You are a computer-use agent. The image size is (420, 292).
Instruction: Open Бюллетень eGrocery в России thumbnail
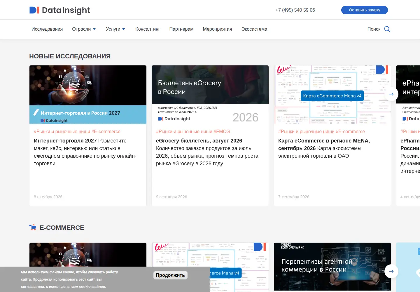click(x=210, y=95)
